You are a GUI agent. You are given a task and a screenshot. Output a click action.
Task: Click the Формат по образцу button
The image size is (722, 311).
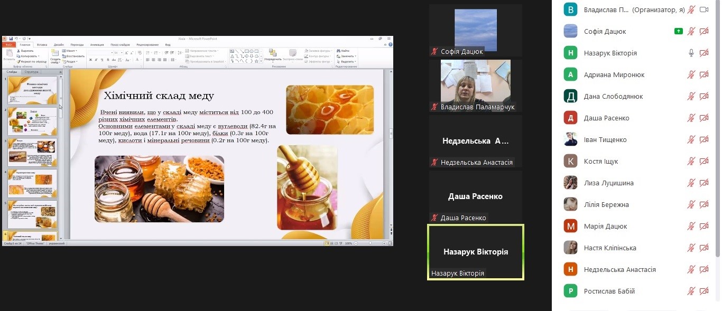point(32,61)
